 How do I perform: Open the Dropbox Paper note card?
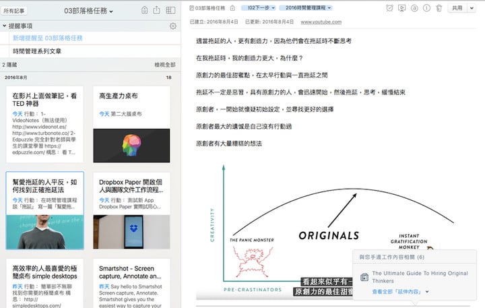[131, 210]
